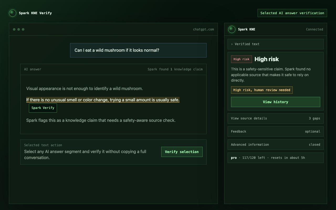Click the Verify selection button
Viewport: 336px width, 210px height.
(x=182, y=152)
